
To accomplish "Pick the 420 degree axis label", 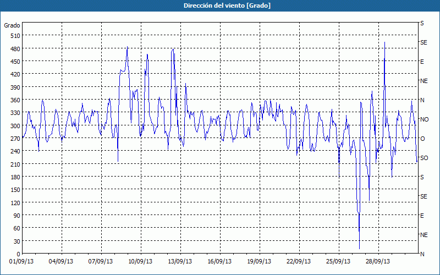I will coord(15,74).
